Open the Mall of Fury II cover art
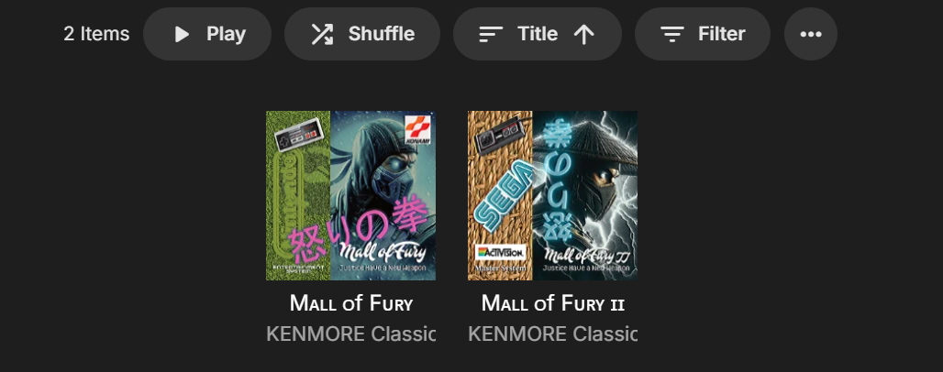 pyautogui.click(x=553, y=195)
